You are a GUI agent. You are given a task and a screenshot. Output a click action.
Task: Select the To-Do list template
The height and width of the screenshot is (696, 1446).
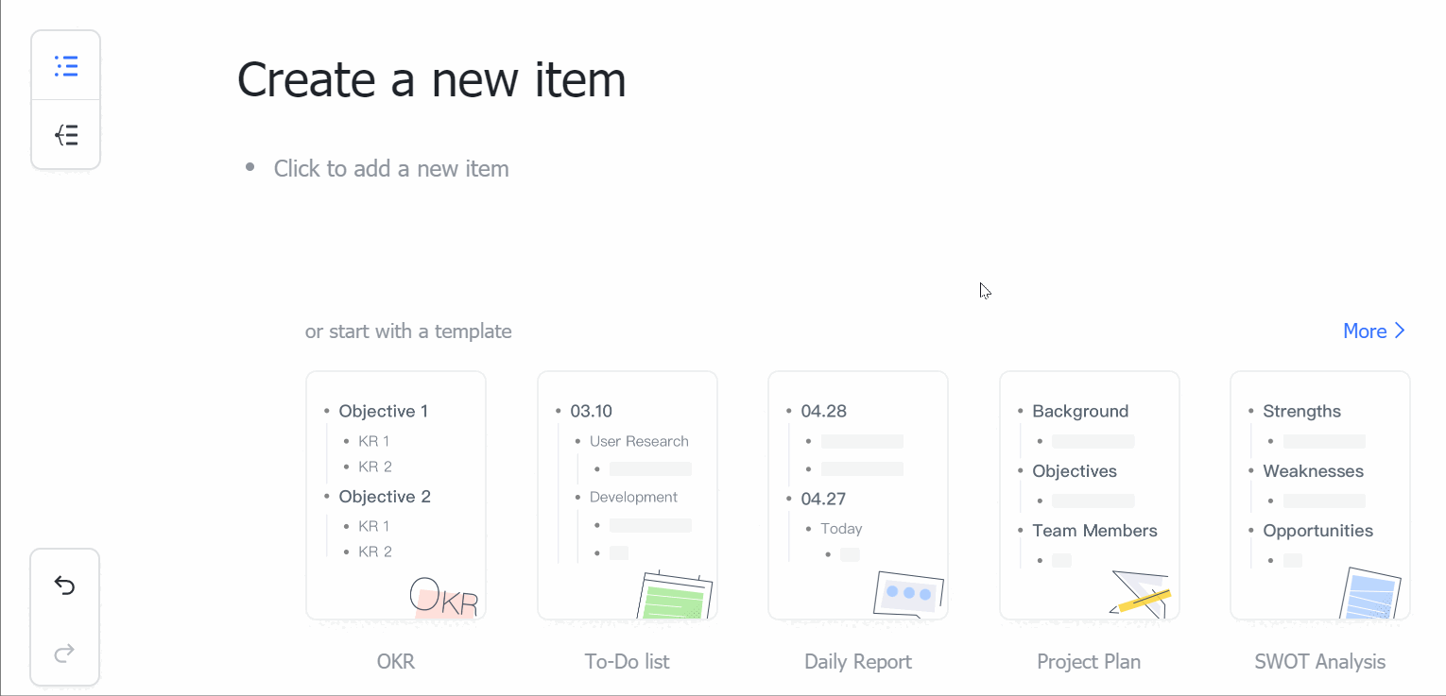[627, 496]
